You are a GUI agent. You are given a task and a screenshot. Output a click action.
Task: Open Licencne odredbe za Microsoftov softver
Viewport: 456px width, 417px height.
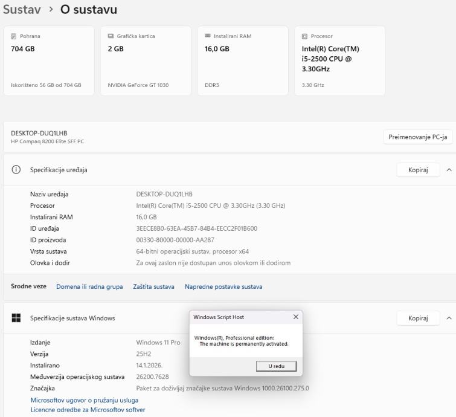point(88,410)
